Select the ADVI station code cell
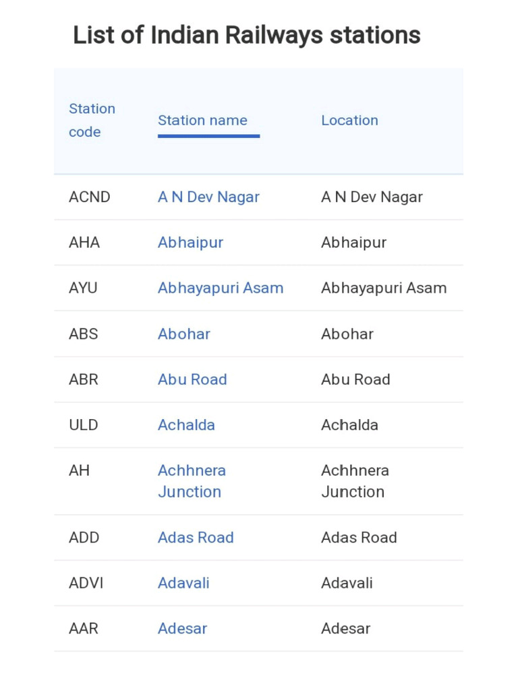 pos(86,584)
